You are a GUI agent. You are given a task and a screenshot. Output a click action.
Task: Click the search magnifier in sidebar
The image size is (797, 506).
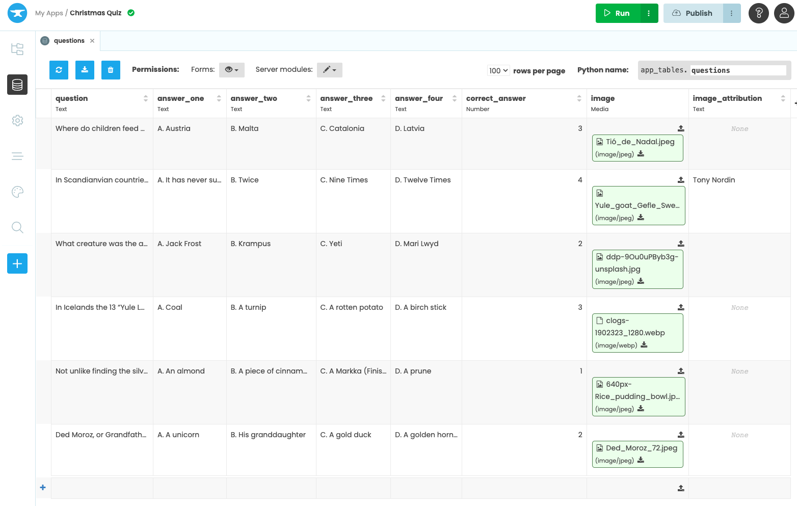[17, 227]
